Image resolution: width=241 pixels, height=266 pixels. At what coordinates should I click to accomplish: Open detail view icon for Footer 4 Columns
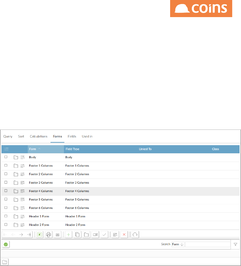(23, 191)
